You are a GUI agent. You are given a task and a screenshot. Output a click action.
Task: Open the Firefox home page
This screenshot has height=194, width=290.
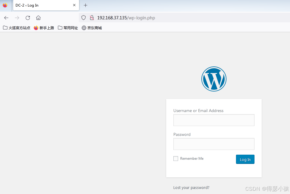[x=38, y=18]
